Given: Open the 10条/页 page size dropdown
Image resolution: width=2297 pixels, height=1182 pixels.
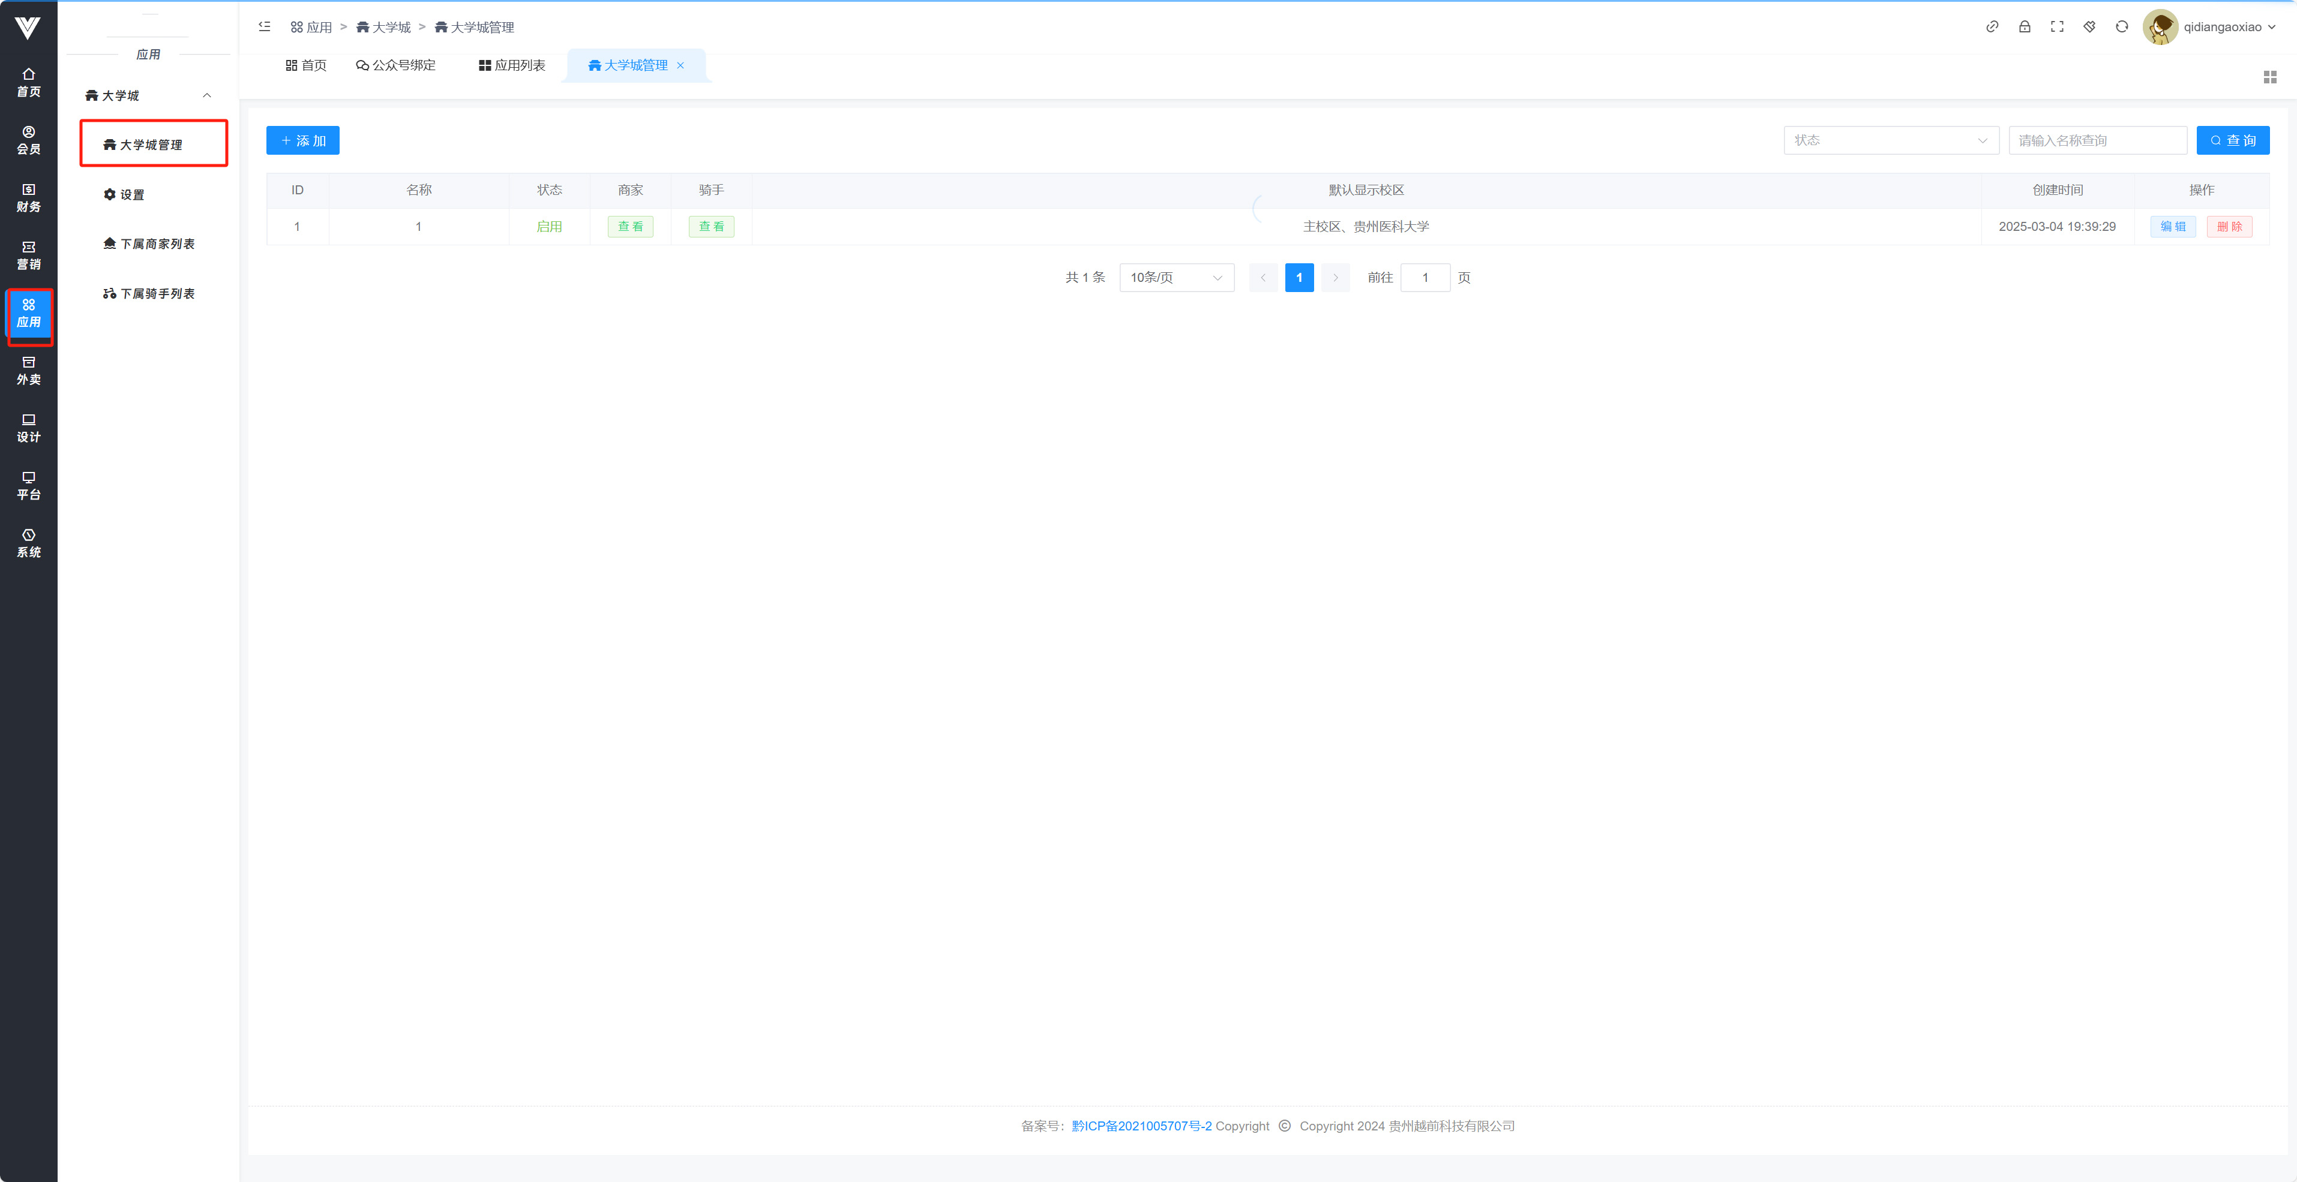Looking at the screenshot, I should [x=1176, y=277].
